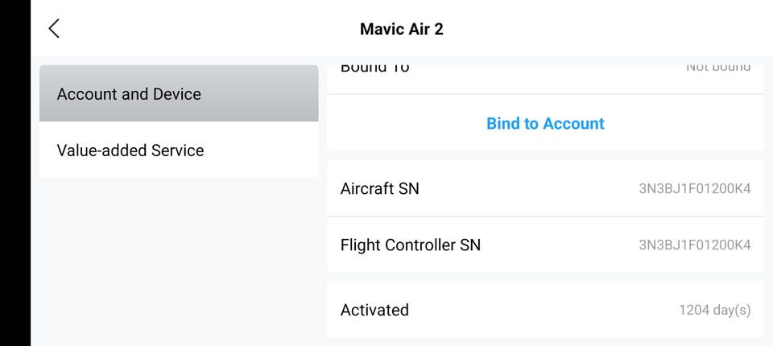Select the Flight Controller SN serial value

point(694,245)
